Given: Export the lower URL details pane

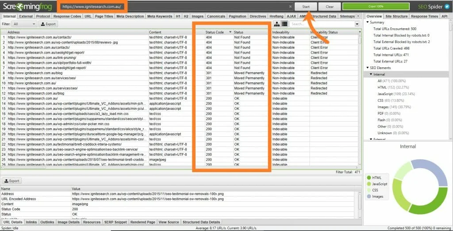Looking at the screenshot, I should tap(12, 181).
